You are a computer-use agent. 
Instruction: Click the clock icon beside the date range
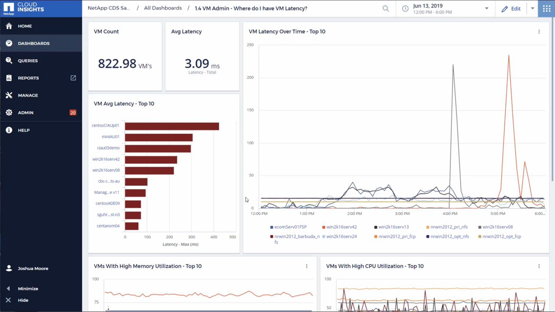click(x=405, y=9)
